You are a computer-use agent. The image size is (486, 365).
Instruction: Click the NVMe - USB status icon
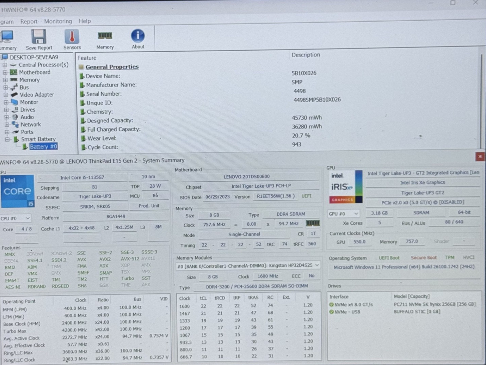click(x=331, y=312)
